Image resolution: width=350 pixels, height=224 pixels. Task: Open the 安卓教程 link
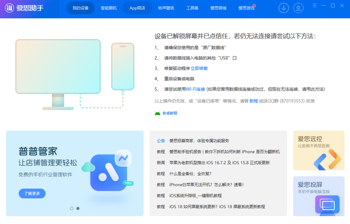tap(170, 113)
